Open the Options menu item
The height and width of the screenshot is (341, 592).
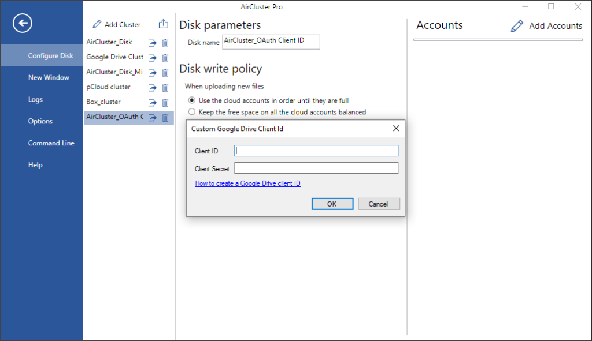point(40,121)
